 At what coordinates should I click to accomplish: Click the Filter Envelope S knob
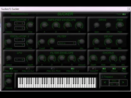coord(62,58)
